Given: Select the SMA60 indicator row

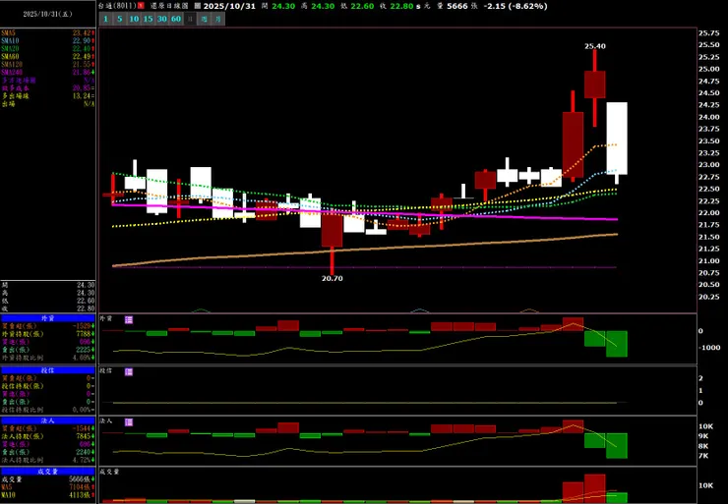Looking at the screenshot, I should [x=48, y=57].
